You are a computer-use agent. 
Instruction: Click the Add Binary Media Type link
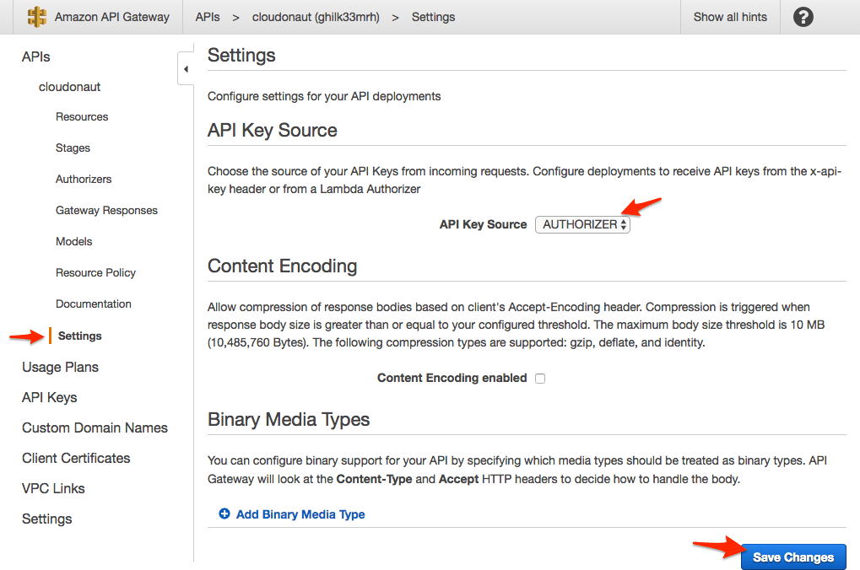point(300,514)
